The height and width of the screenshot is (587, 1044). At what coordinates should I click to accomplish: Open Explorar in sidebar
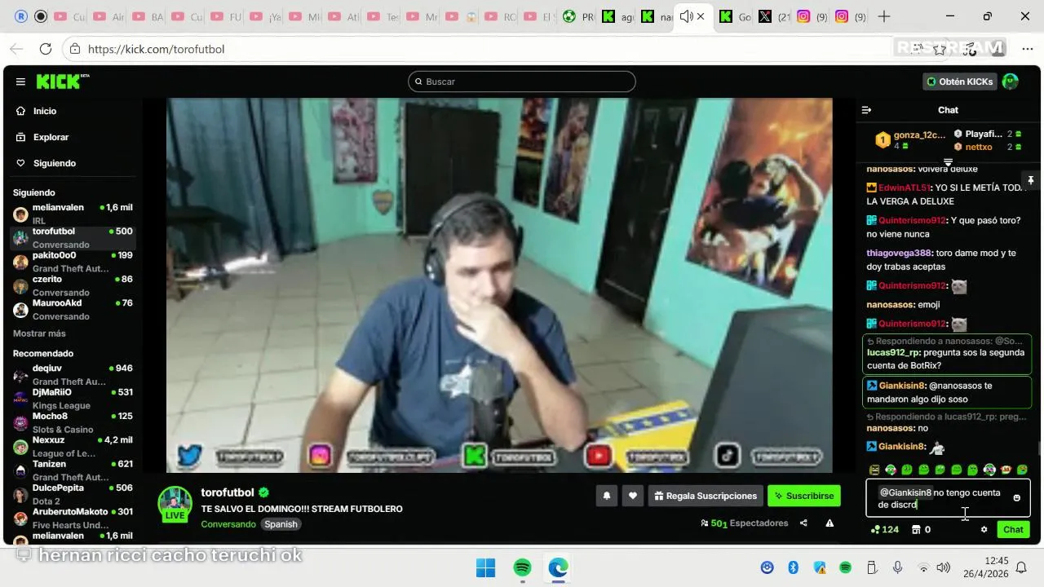tap(51, 137)
